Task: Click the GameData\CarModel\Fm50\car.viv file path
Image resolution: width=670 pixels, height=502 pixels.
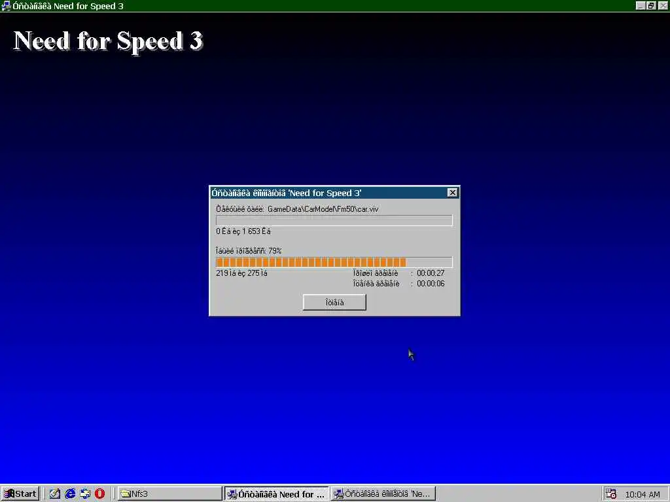Action: 323,209
